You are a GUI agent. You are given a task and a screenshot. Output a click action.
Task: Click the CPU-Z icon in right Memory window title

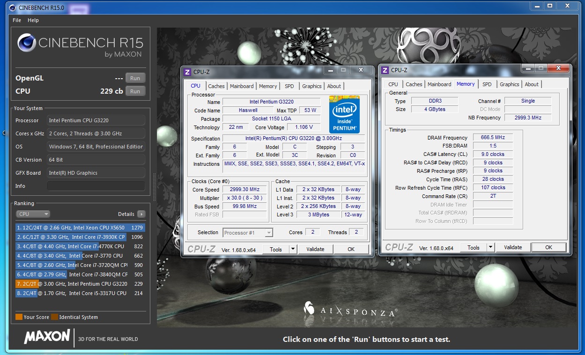click(x=385, y=70)
